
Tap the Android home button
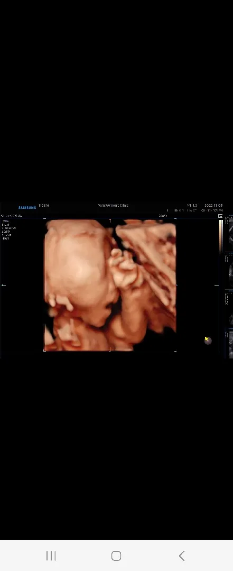tap(116, 556)
